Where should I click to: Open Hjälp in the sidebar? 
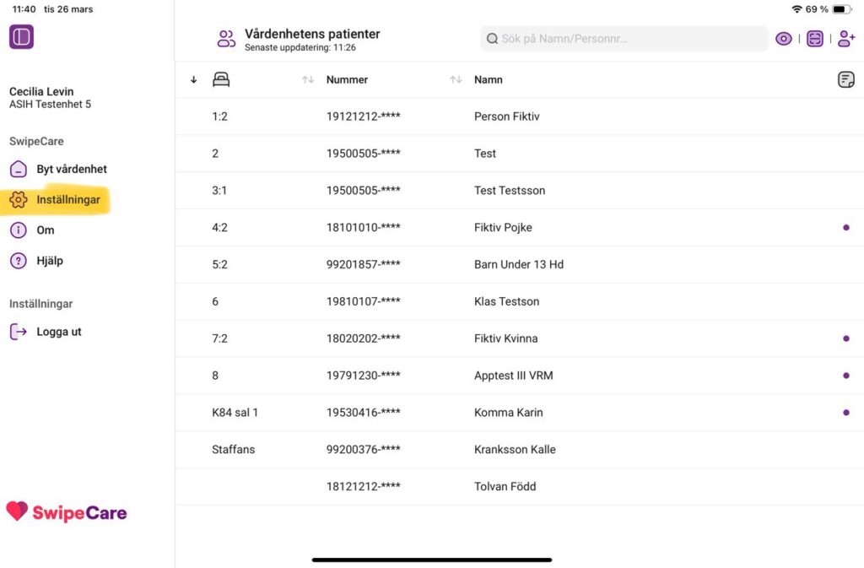point(49,261)
